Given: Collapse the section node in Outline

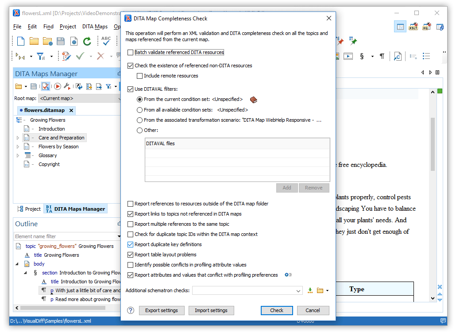Looking at the screenshot, I should (x=25, y=273).
